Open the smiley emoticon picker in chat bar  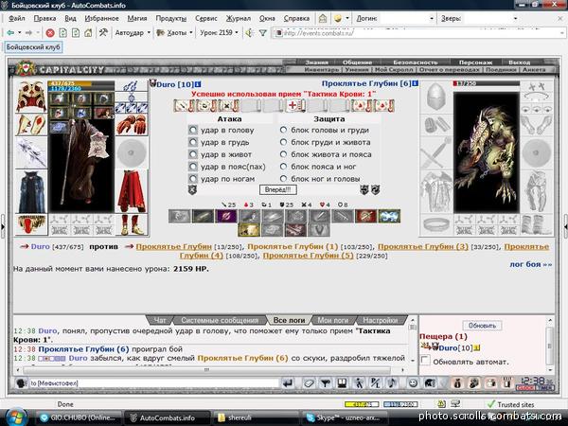click(413, 382)
